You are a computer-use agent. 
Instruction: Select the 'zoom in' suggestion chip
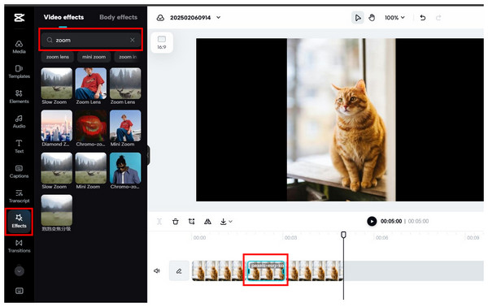coord(128,57)
